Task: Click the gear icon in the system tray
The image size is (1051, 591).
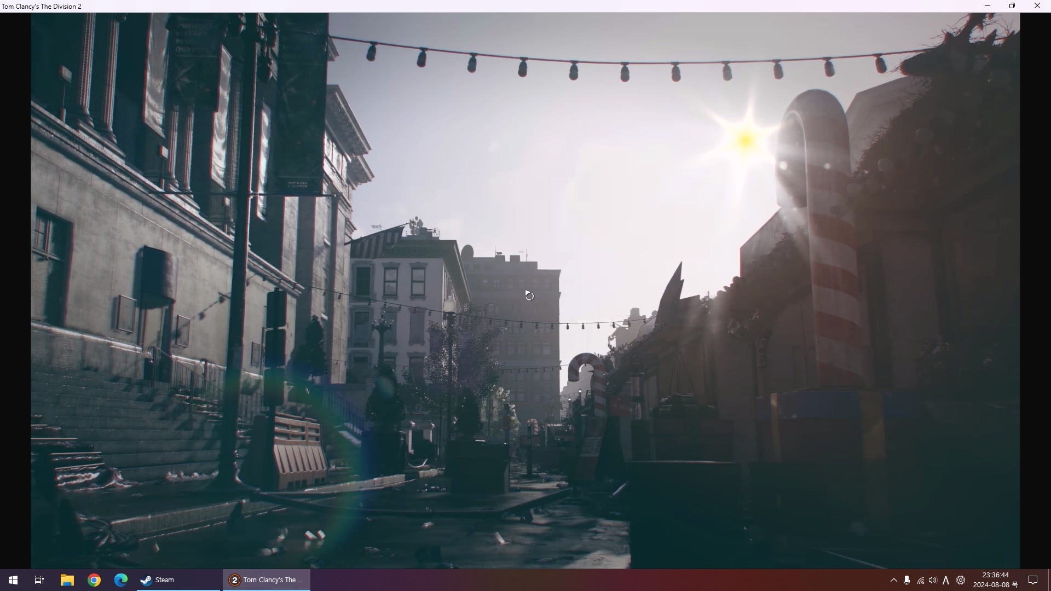Action: (961, 581)
